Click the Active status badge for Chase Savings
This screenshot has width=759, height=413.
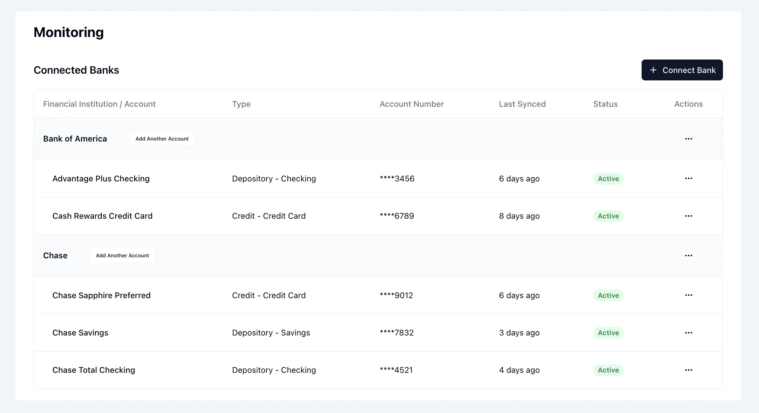click(x=608, y=333)
